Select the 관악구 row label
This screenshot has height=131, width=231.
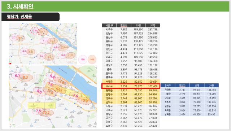(x=109, y=102)
